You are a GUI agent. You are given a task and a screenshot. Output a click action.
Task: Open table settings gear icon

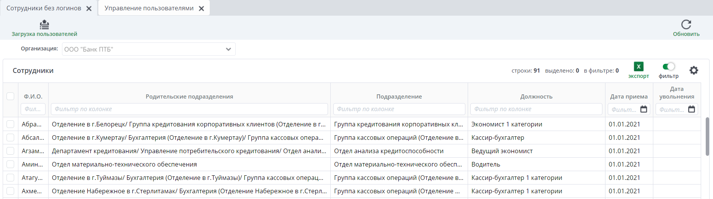click(x=694, y=70)
